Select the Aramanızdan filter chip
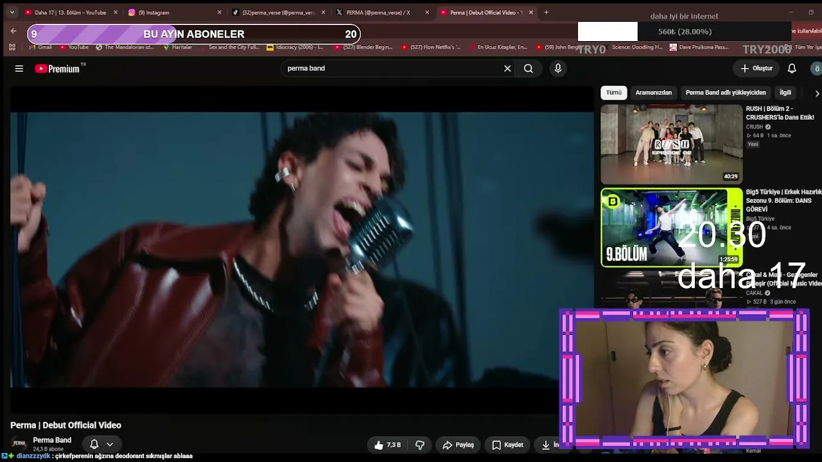The height and width of the screenshot is (462, 822). [654, 92]
